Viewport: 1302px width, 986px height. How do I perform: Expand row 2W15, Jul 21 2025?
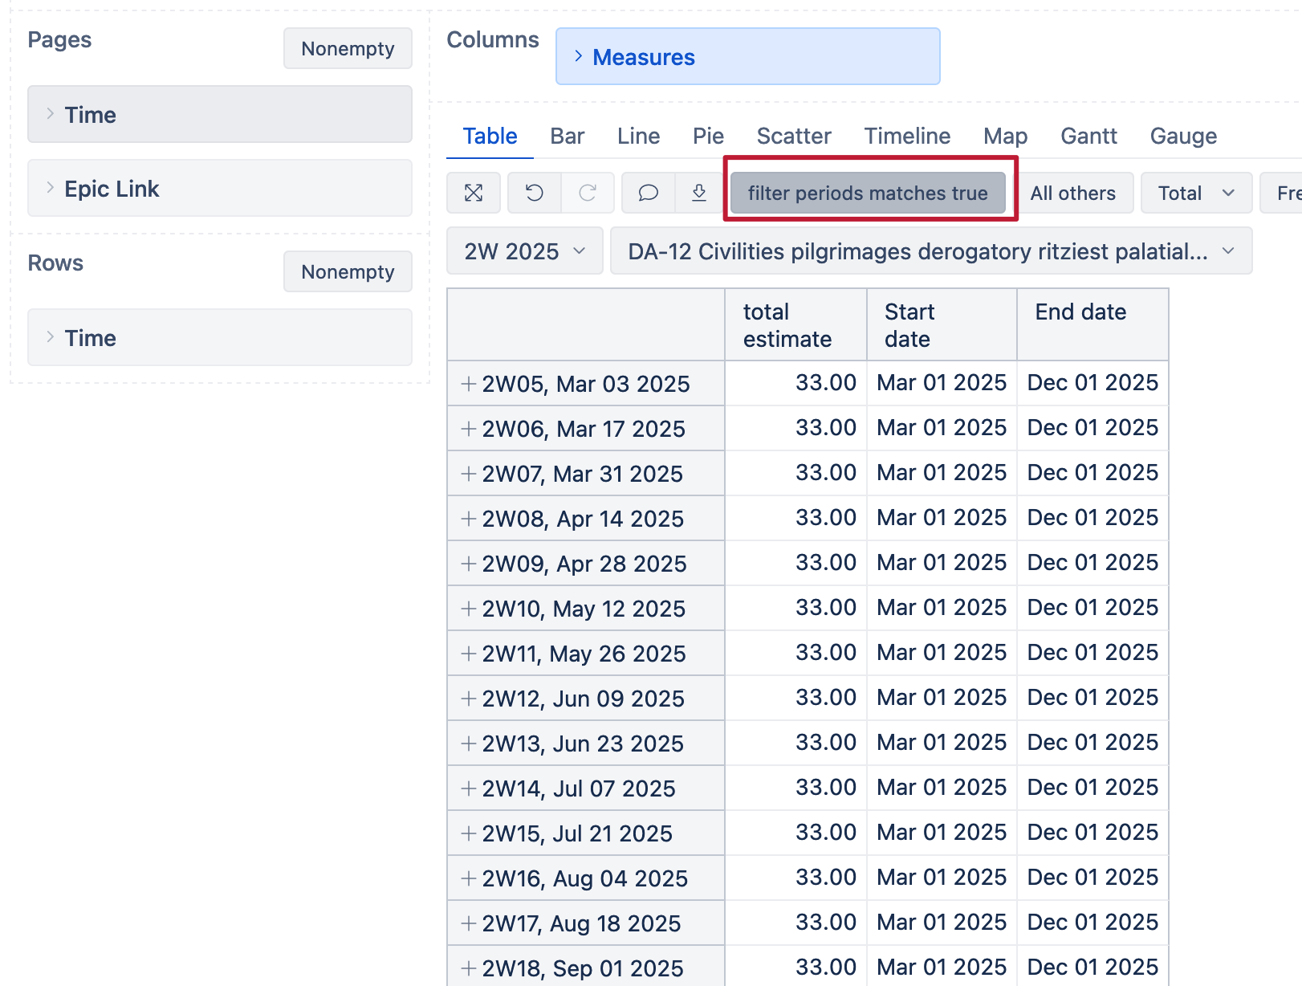point(469,833)
